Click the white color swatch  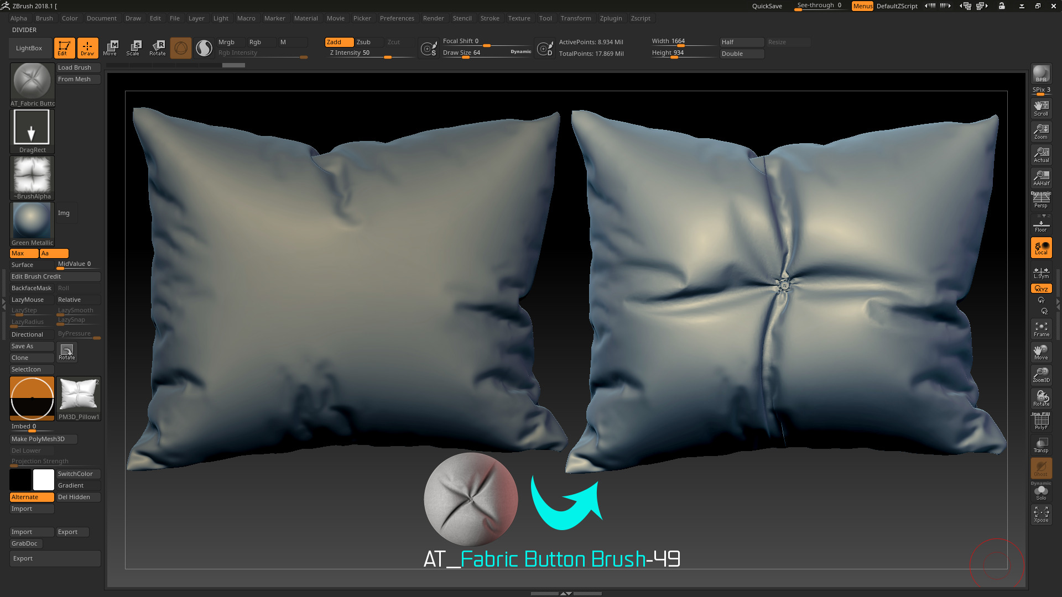tap(44, 480)
